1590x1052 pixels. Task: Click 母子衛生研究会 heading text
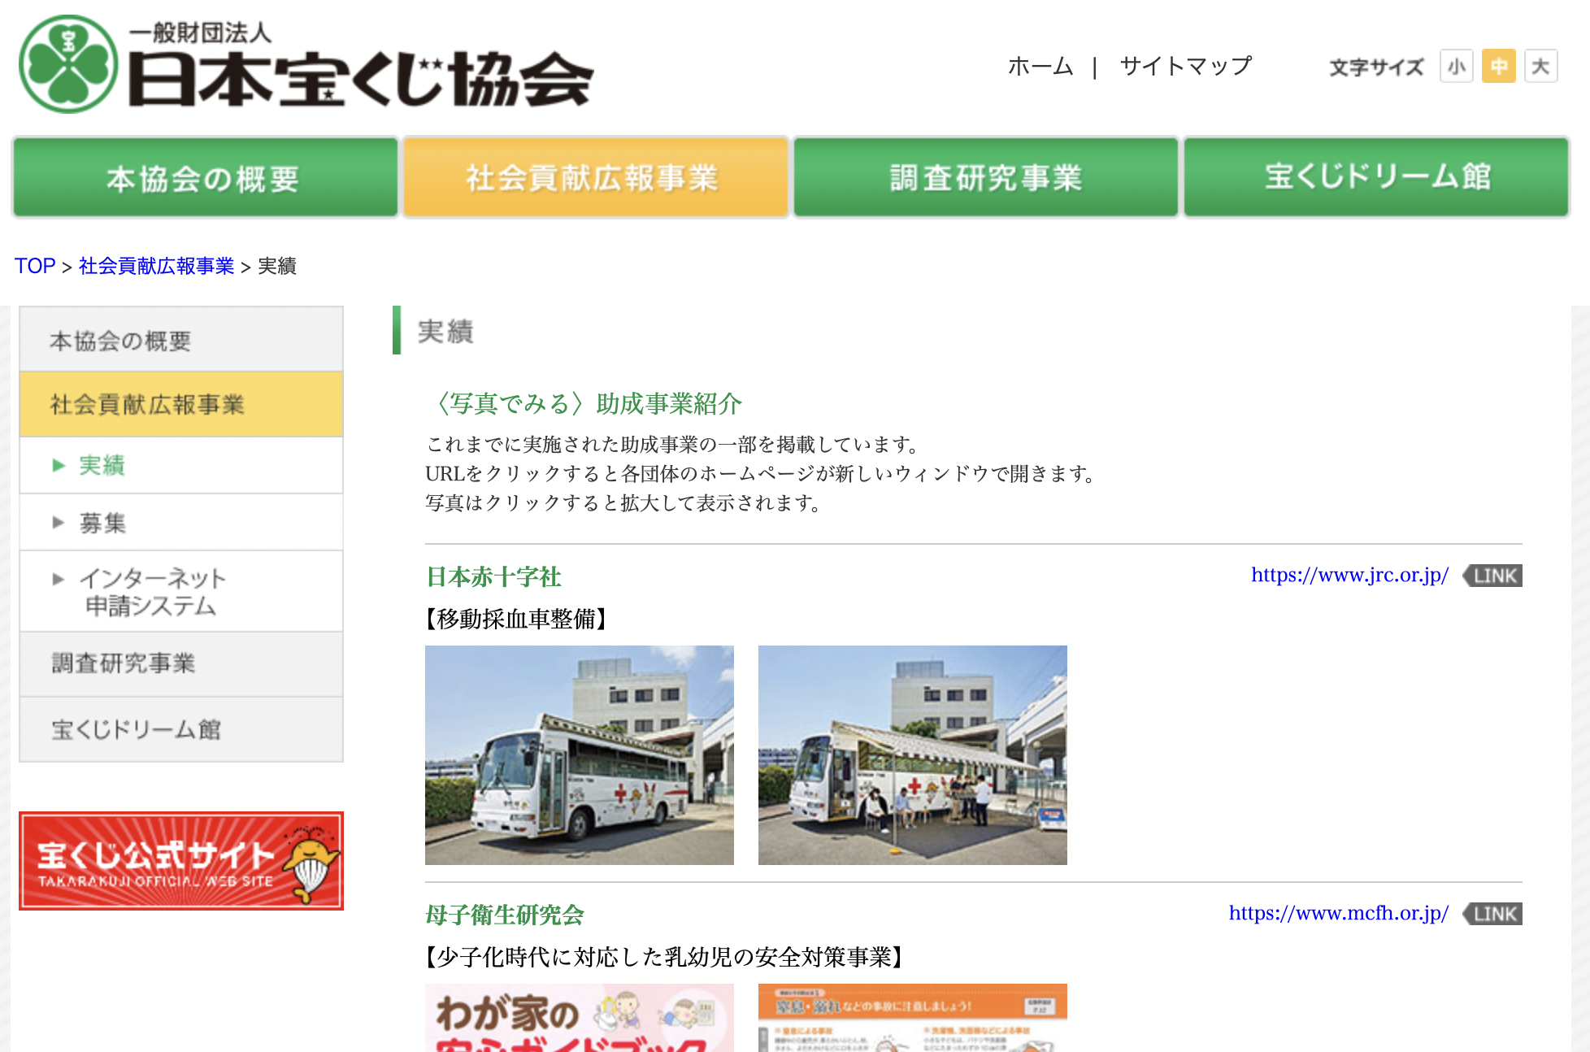505,915
